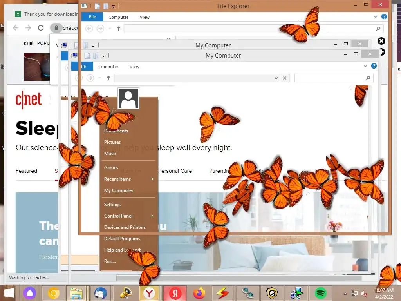Open address bar dropdown in My Computer window
Screen dimensions: 401x301
pos(276,78)
